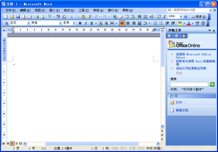Open the 开始工作 task pane dropdown arrow
This screenshot has height=152, width=218.
209,30
